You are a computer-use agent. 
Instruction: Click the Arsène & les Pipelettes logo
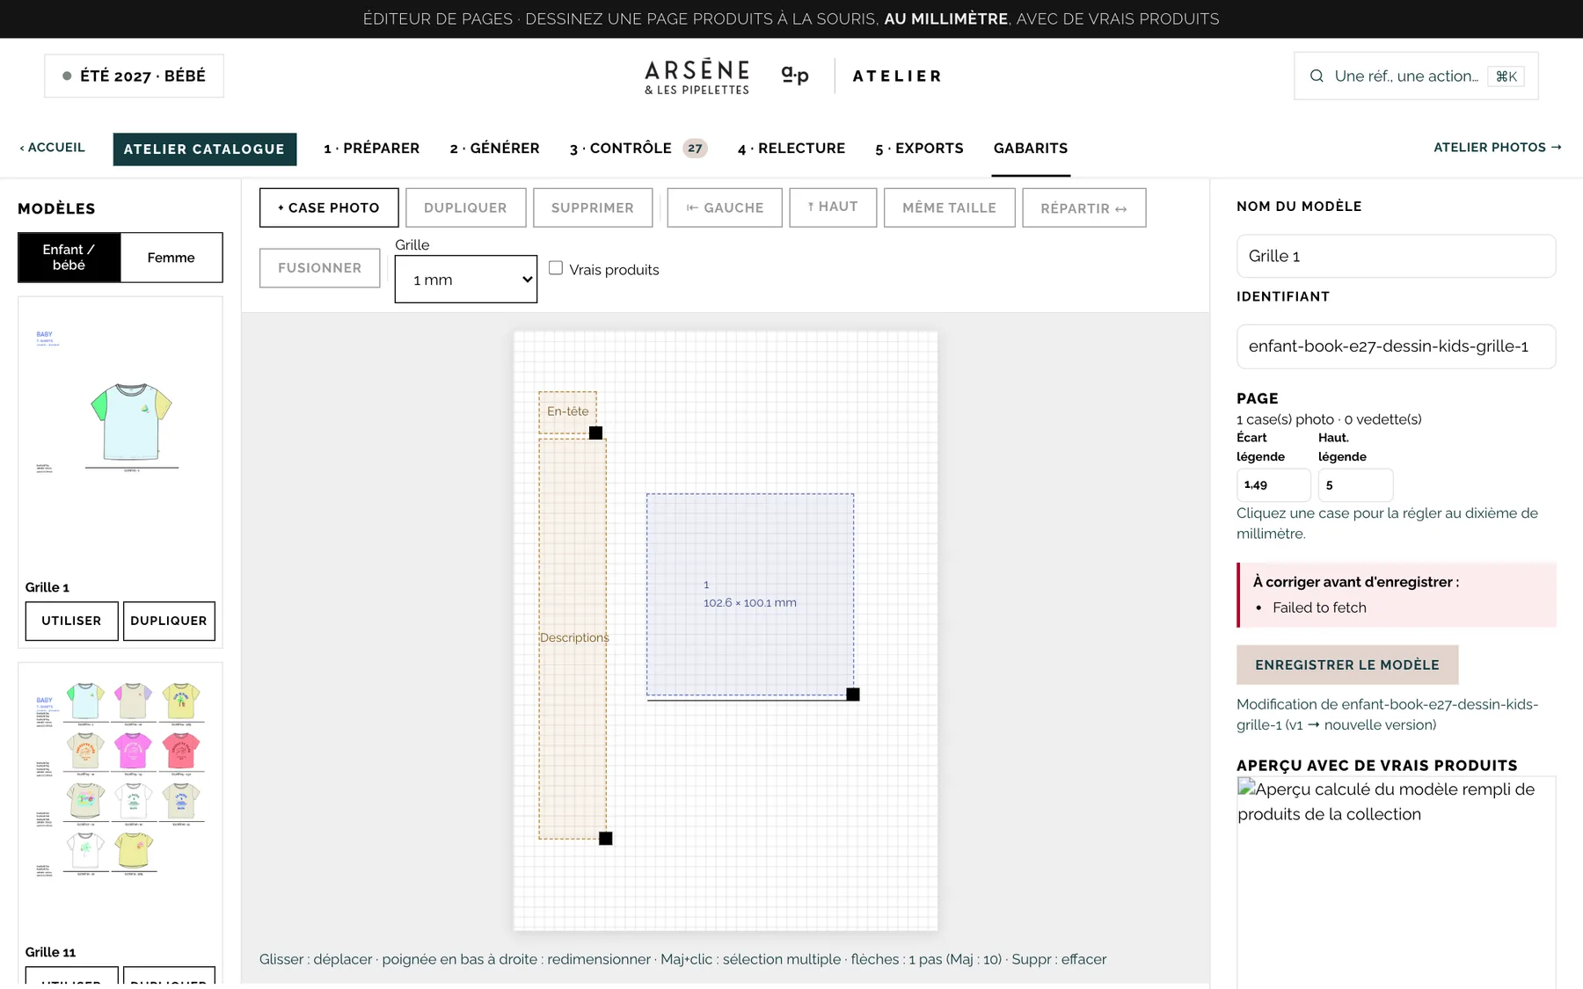[697, 76]
